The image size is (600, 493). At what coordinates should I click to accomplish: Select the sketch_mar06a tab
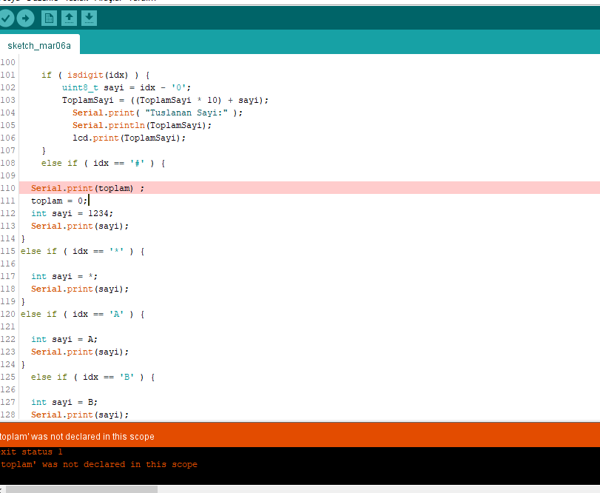[39, 45]
